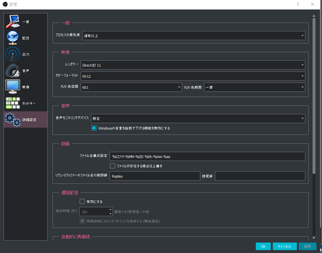322x253 pixels.
Task: Click the Cancel button
Action: (x=284, y=246)
